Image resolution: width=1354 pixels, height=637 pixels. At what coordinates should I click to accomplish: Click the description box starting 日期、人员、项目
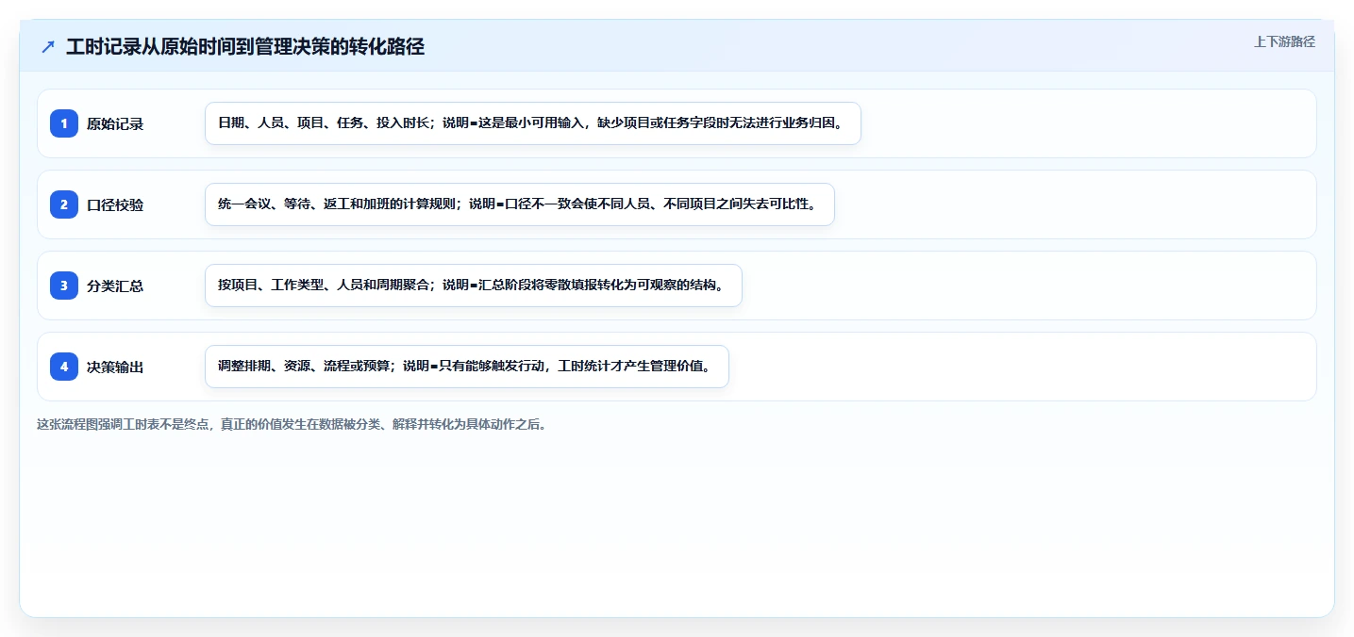click(x=533, y=123)
